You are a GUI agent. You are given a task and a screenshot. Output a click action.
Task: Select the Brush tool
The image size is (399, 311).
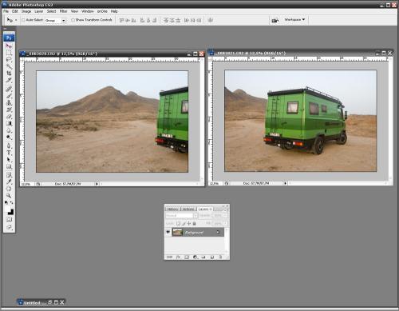pos(9,96)
